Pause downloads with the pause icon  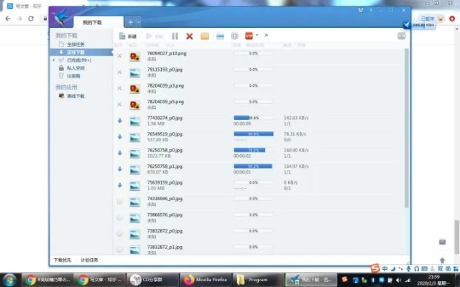coord(175,35)
